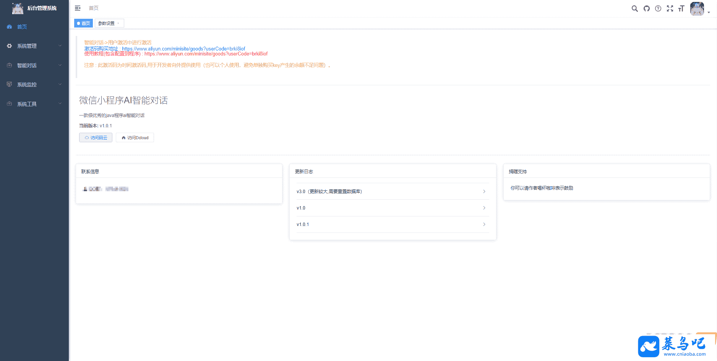Click the 微信小程序AI智能对话 heading
Screen dimensions: 717x361
pos(123,100)
